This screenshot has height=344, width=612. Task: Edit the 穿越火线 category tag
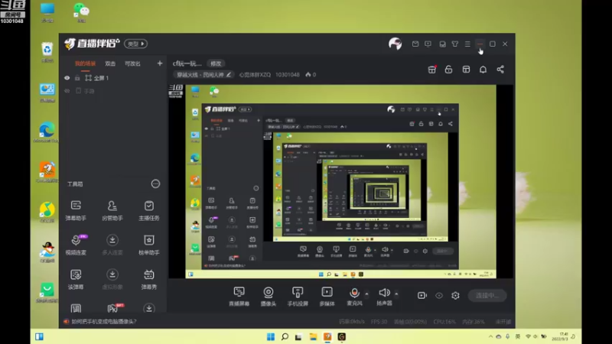[x=203, y=74]
